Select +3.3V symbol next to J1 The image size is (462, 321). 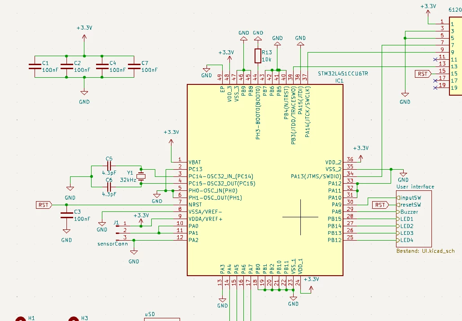[x=141, y=222]
